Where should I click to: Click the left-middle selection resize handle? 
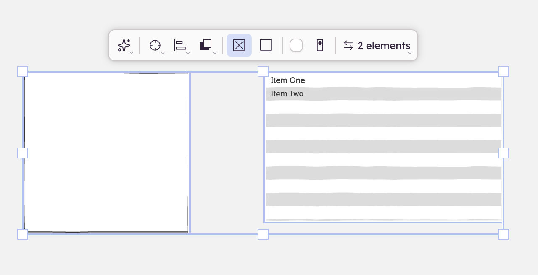coord(23,153)
